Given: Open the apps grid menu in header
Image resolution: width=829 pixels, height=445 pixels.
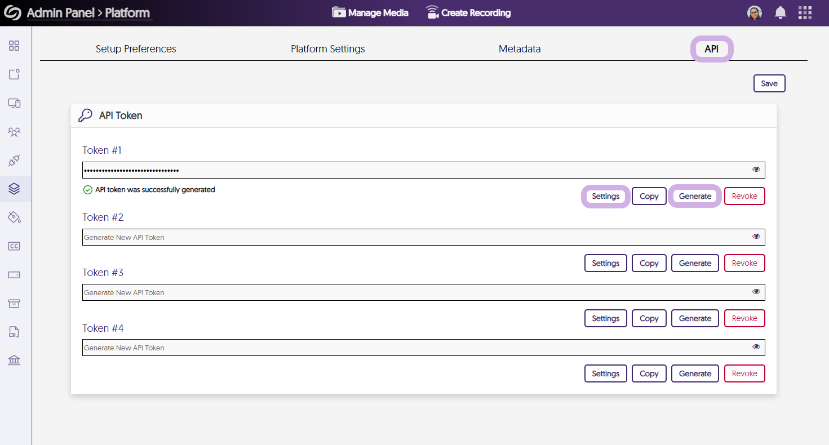Looking at the screenshot, I should 805,13.
